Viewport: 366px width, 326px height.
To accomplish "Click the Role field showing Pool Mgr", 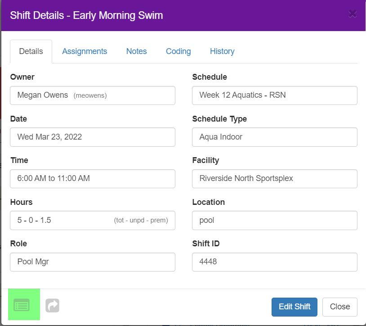I will pos(93,262).
